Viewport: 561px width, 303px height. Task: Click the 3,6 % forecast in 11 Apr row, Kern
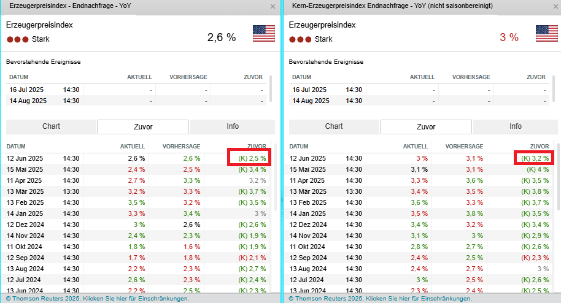click(x=474, y=181)
